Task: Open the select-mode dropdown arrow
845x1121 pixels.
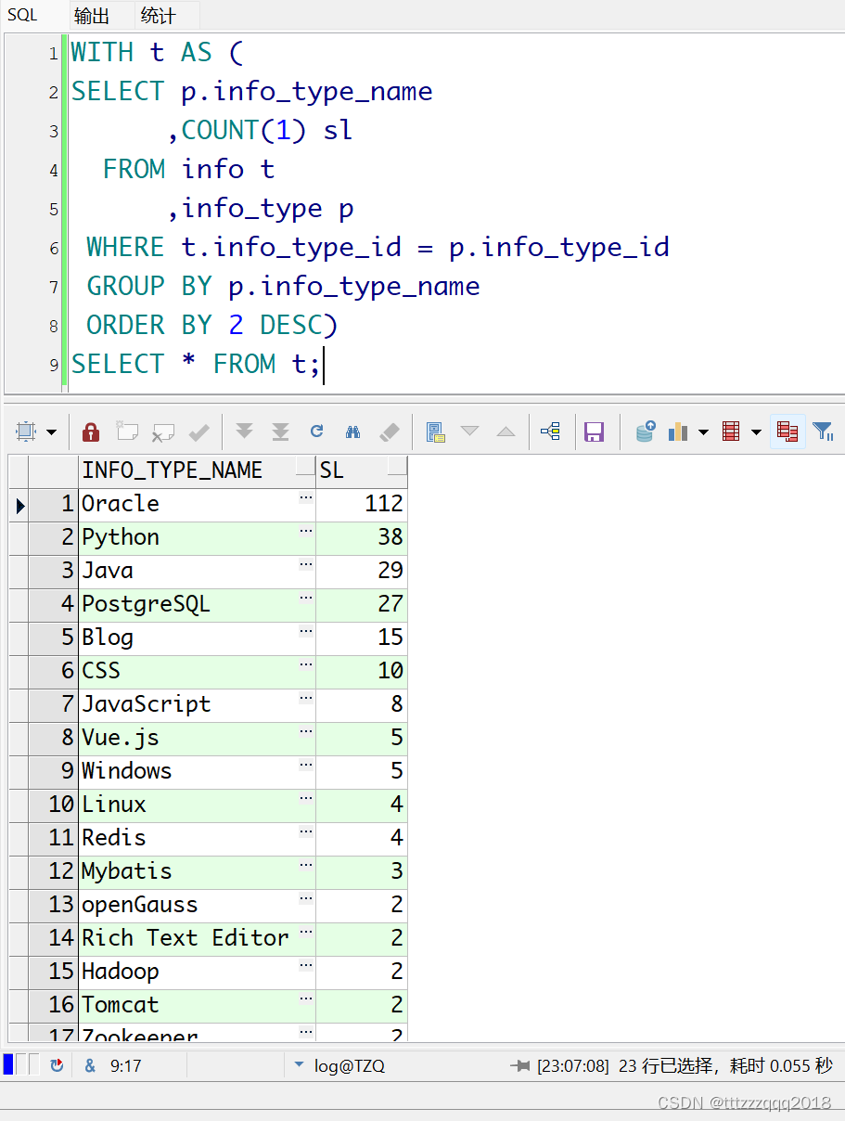Action: pos(51,432)
